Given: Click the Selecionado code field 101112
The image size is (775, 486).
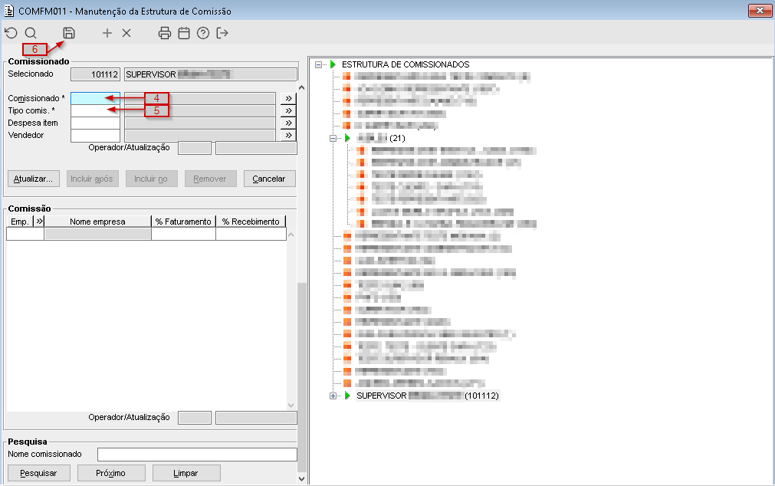Looking at the screenshot, I should (95, 74).
